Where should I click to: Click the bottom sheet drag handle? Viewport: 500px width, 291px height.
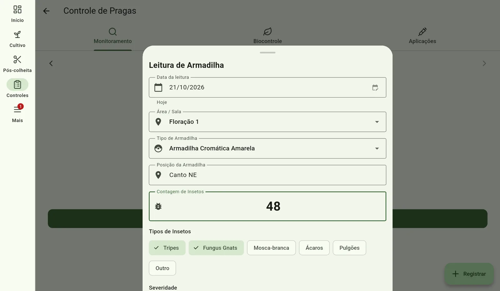(267, 53)
